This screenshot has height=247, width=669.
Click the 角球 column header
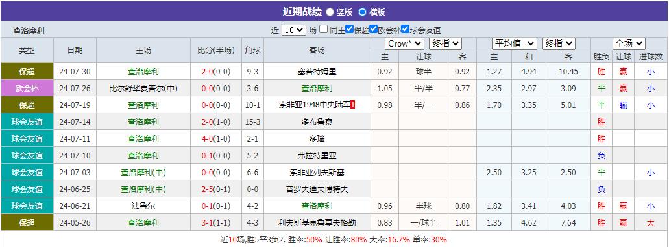(252, 50)
